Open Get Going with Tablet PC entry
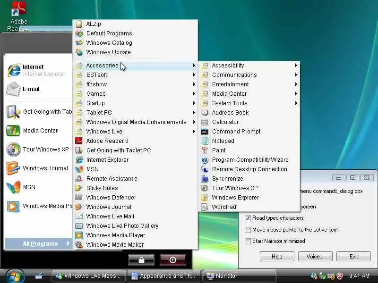 click(x=135, y=150)
